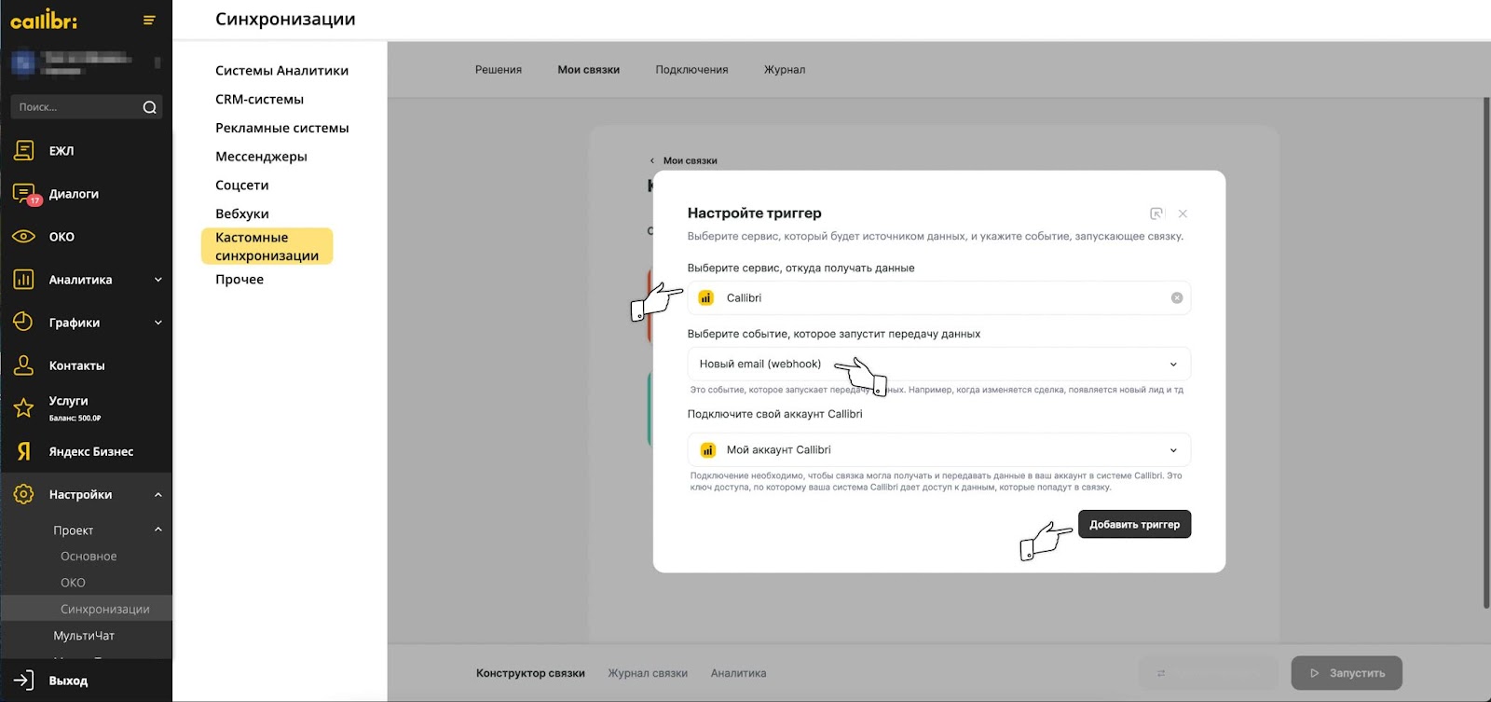Select Прочее category

(x=239, y=280)
